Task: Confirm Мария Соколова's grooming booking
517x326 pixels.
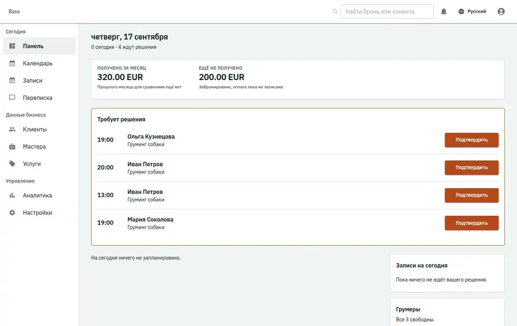Action: (x=472, y=223)
